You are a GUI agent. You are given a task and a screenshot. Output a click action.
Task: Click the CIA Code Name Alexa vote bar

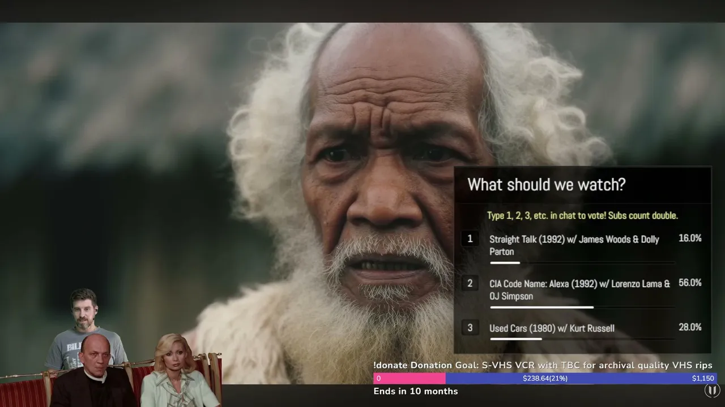pos(582,308)
